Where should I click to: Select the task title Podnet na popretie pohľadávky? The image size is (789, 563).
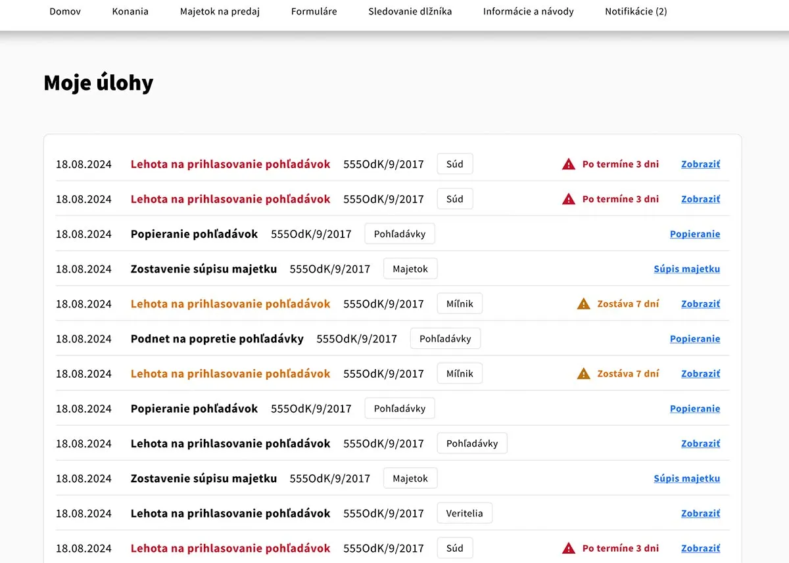tap(217, 339)
